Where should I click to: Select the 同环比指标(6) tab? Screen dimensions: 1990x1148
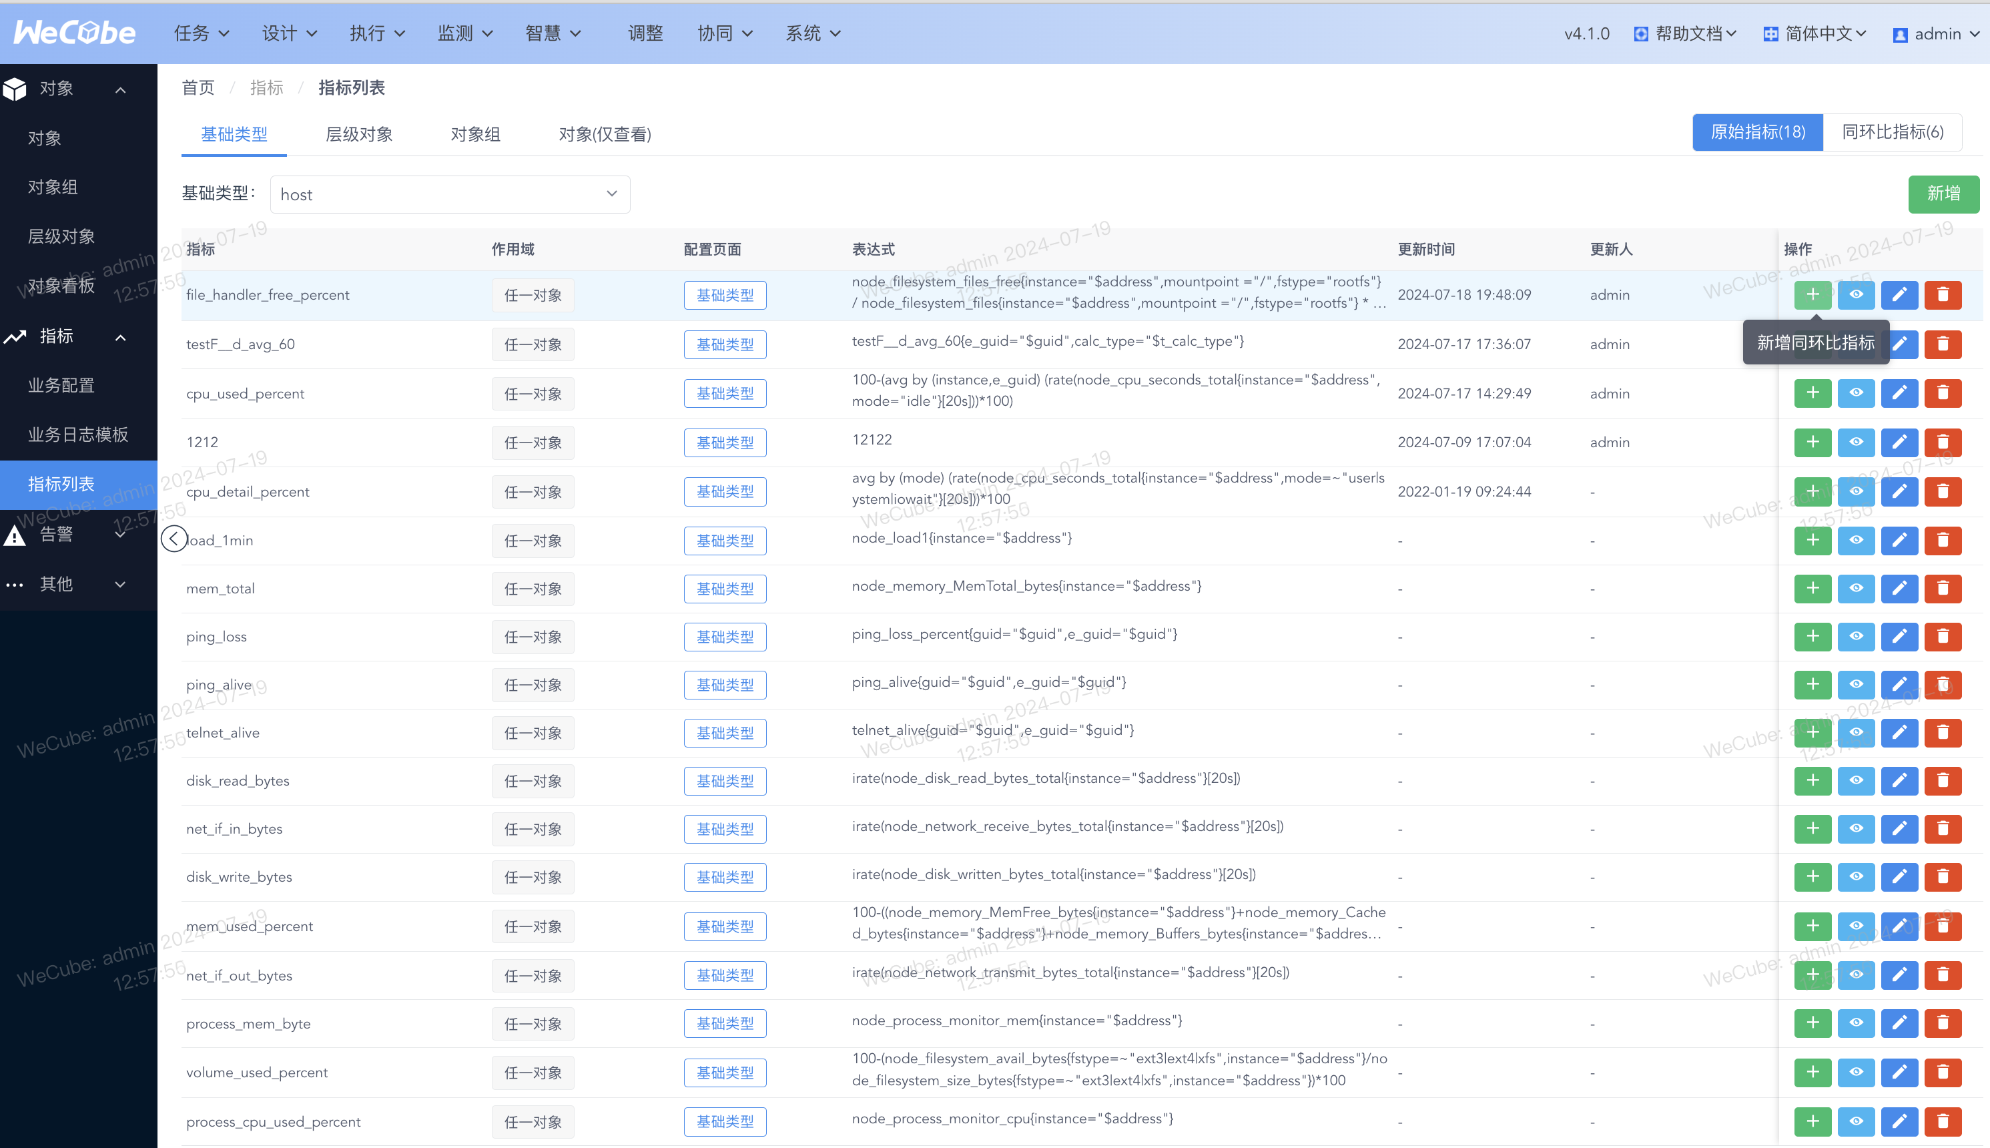(1893, 131)
